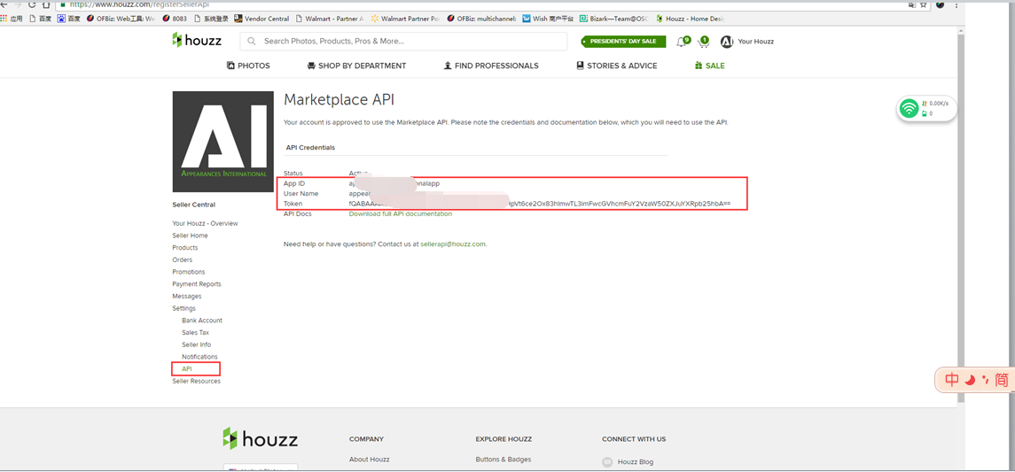Click the API Credentials section label

pos(310,147)
